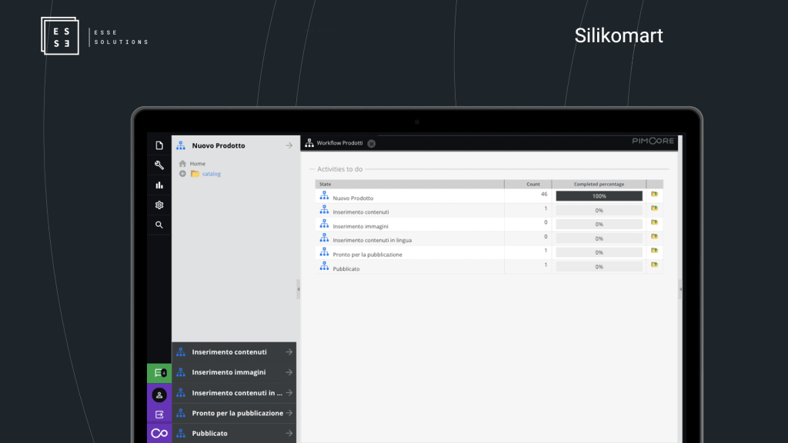Click workflow icon in Nuovo Prodotto row

[324, 195]
